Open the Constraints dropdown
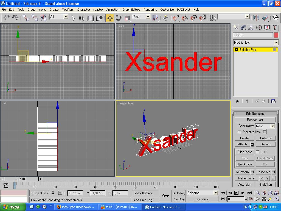 272,126
